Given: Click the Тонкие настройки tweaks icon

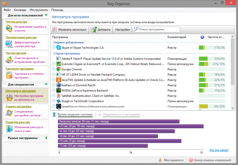Looking at the screenshot, I should click(x=9, y=113).
